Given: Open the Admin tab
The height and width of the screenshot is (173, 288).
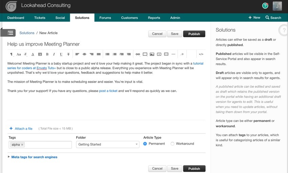Looking at the screenshot, I should (x=175, y=18).
